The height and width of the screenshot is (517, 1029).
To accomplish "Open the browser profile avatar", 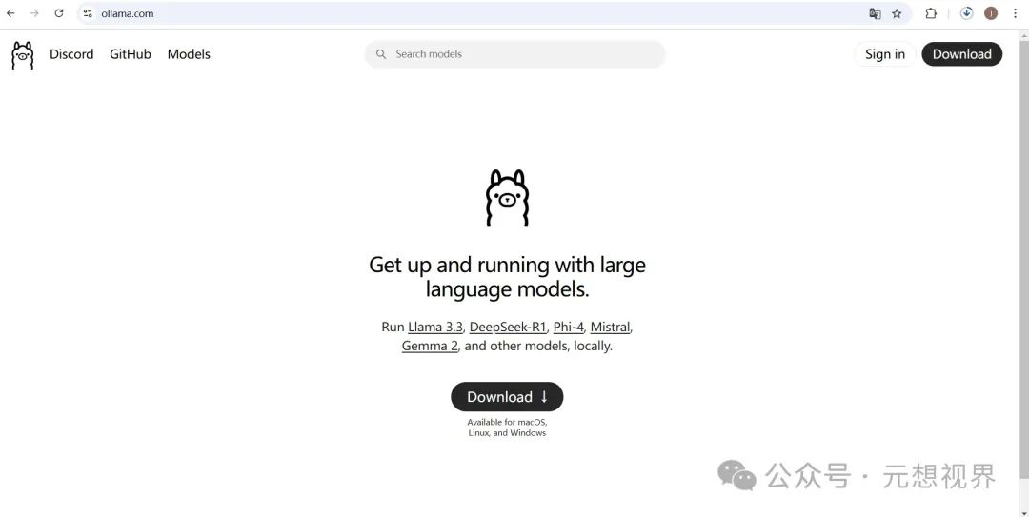I will pos(991,13).
